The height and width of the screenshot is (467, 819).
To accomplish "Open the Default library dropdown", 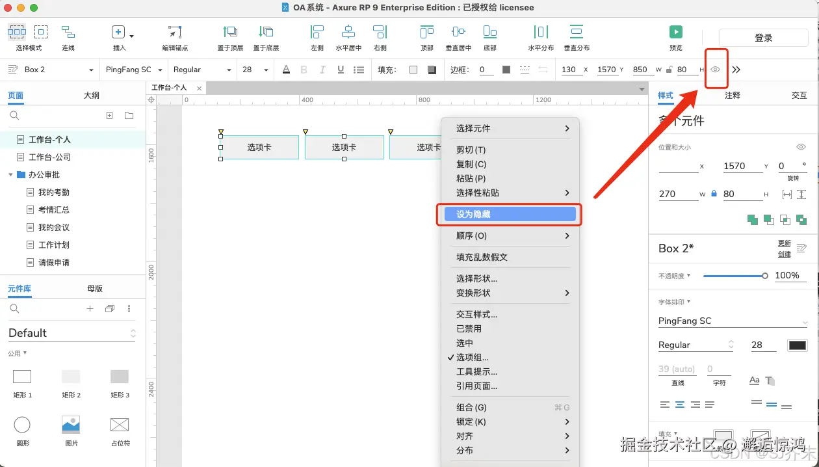I will pyautogui.click(x=72, y=333).
